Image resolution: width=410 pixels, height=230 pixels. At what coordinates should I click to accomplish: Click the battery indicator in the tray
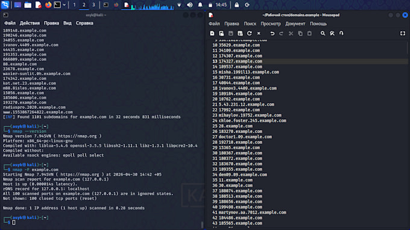coord(210,5)
